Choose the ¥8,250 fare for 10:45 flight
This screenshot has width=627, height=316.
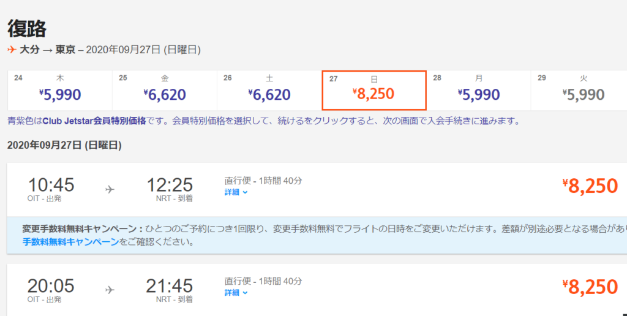(x=590, y=186)
